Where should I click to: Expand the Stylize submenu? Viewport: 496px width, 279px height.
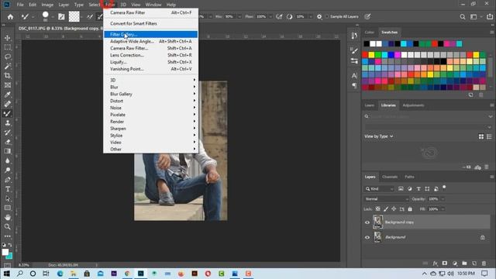[x=151, y=136]
